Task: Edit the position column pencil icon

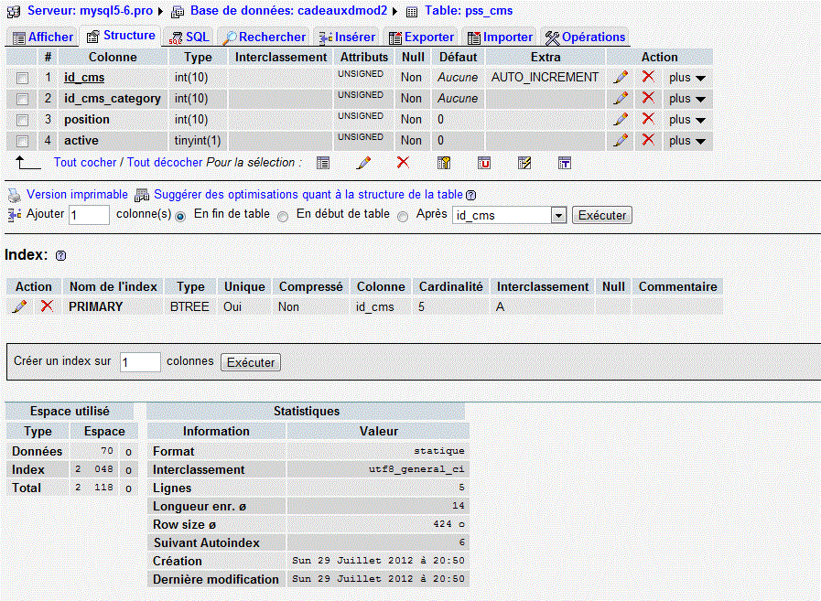Action: tap(621, 119)
